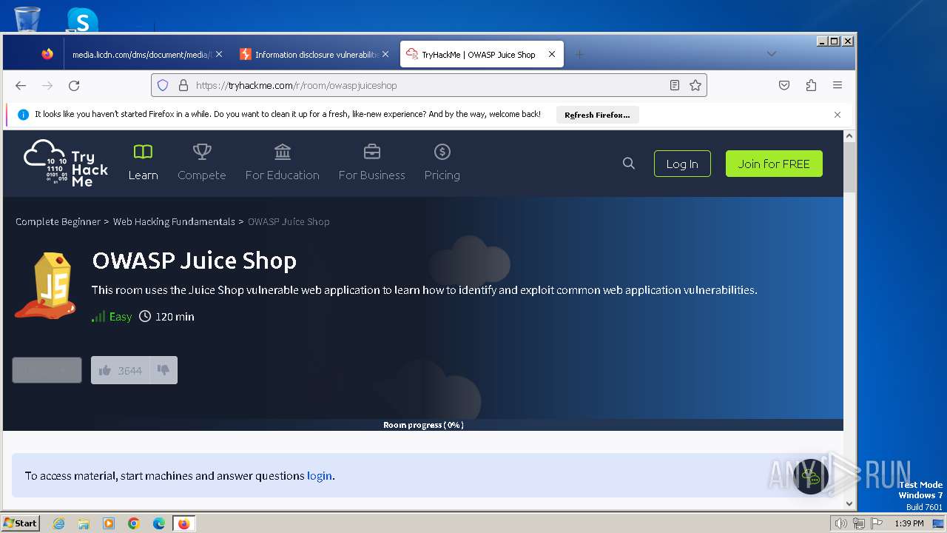The height and width of the screenshot is (533, 947).
Task: Click the Firefox taskbar button
Action: click(x=183, y=523)
